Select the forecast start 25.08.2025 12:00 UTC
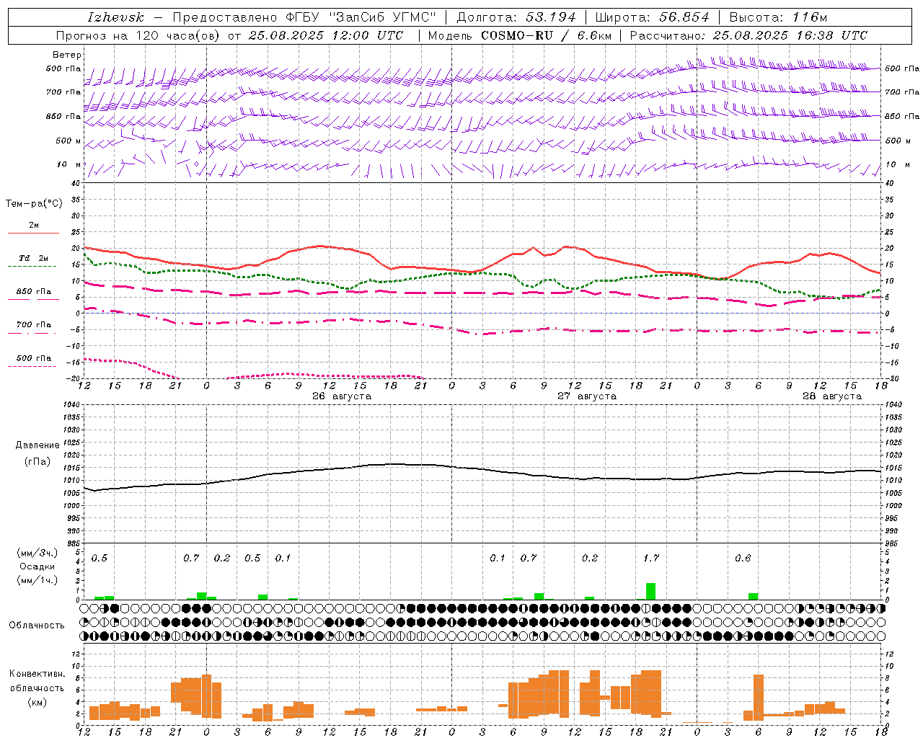The height and width of the screenshot is (738, 923). pos(325,35)
